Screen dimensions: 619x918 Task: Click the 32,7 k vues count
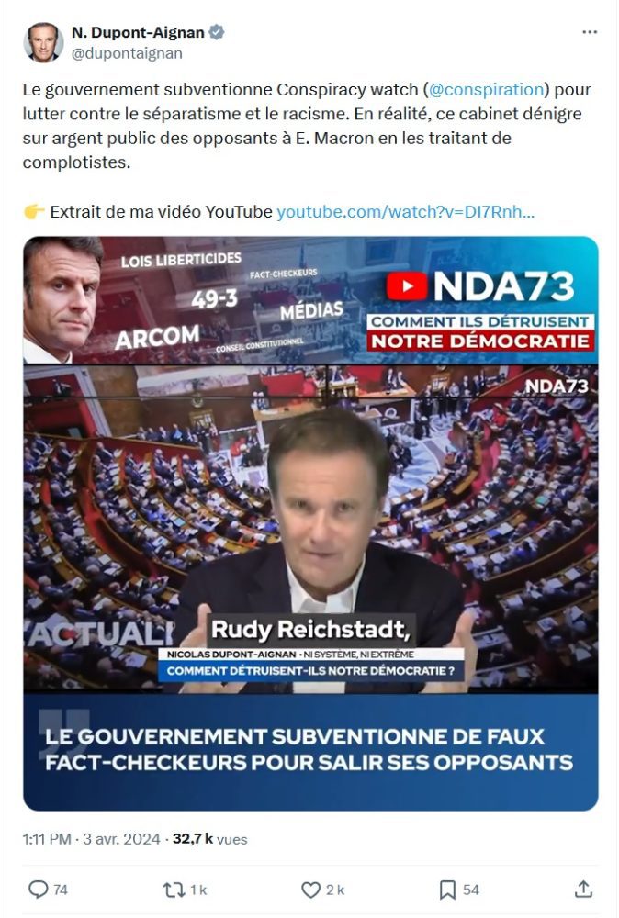pyautogui.click(x=210, y=839)
